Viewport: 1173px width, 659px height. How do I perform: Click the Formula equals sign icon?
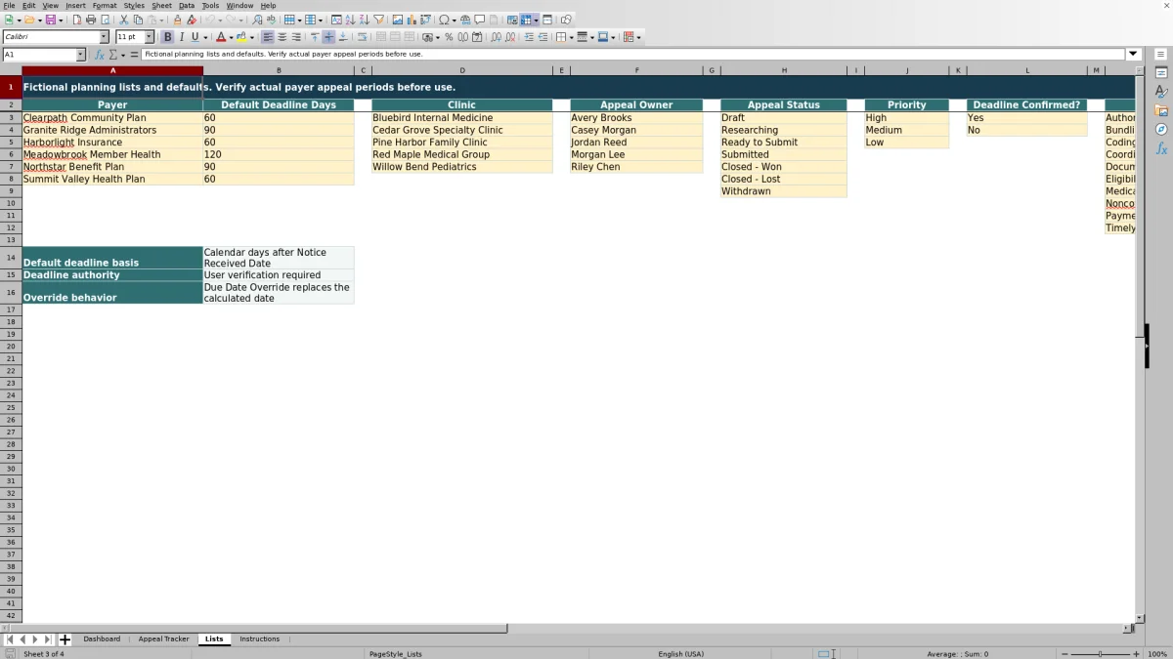click(x=134, y=55)
